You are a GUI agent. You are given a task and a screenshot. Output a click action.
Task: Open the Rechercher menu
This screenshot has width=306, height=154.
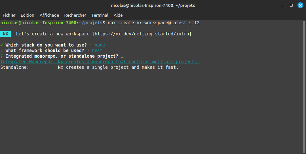pos(75,15)
